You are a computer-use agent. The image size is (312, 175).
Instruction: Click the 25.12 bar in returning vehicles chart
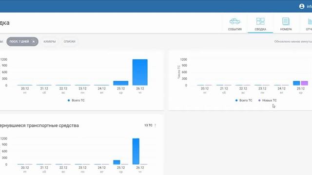click(x=117, y=162)
